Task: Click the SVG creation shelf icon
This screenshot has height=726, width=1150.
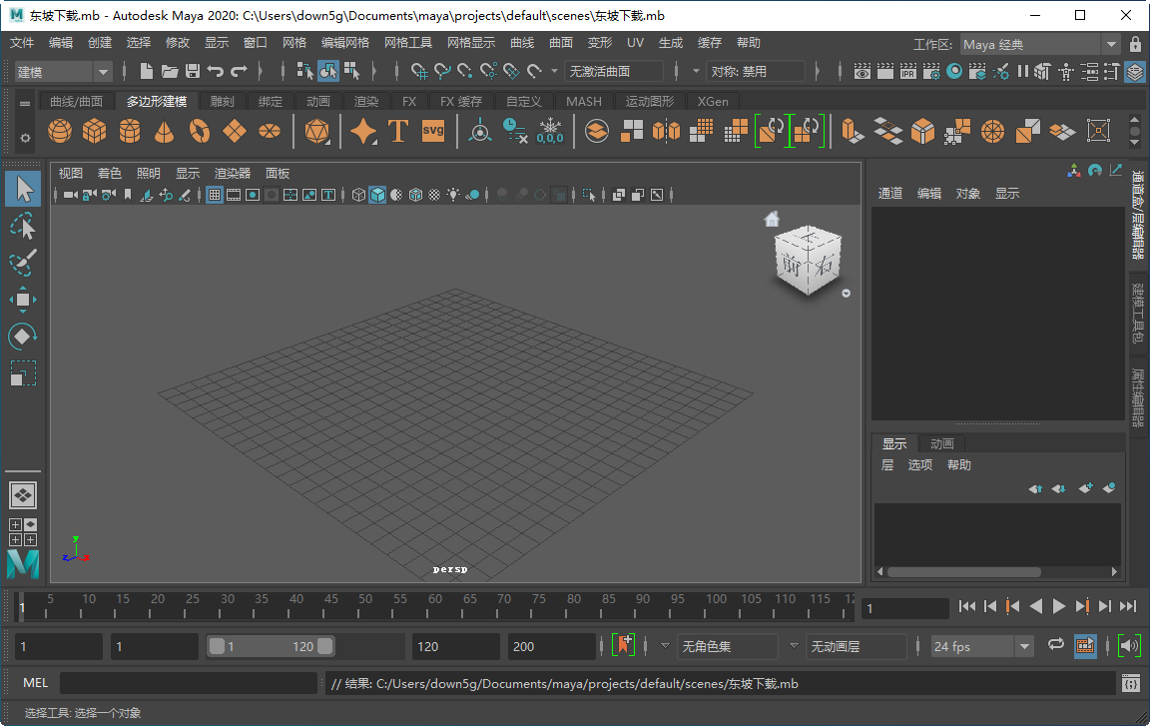Action: 432,131
